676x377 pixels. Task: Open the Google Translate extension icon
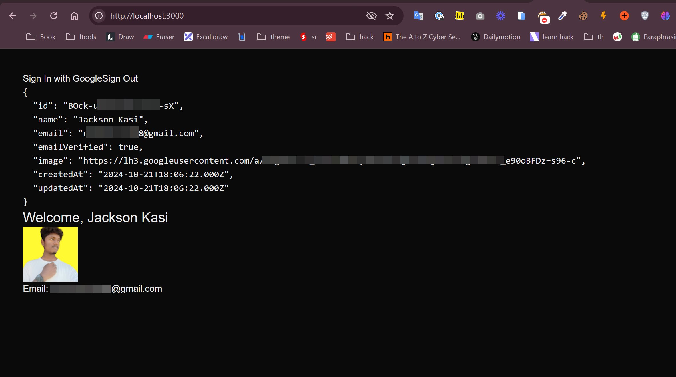coord(418,16)
